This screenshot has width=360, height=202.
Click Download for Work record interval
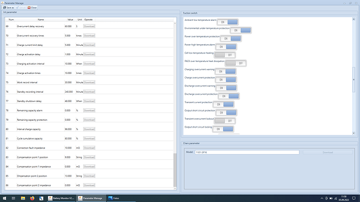89,82
